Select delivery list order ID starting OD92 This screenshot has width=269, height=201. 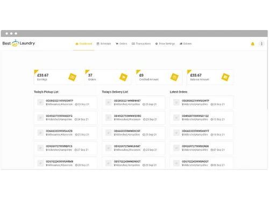point(127,146)
